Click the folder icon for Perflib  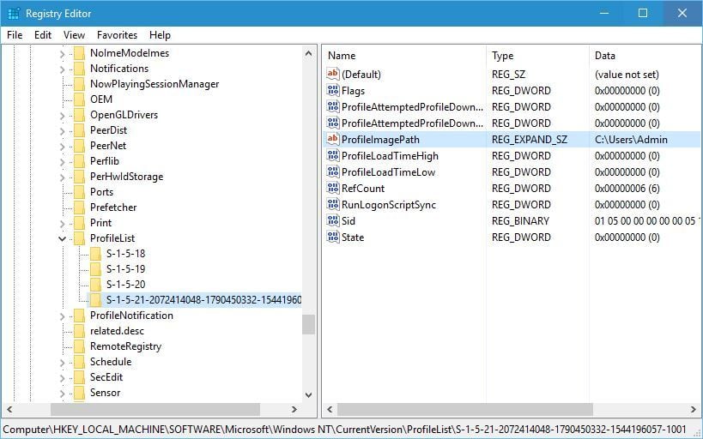point(79,161)
